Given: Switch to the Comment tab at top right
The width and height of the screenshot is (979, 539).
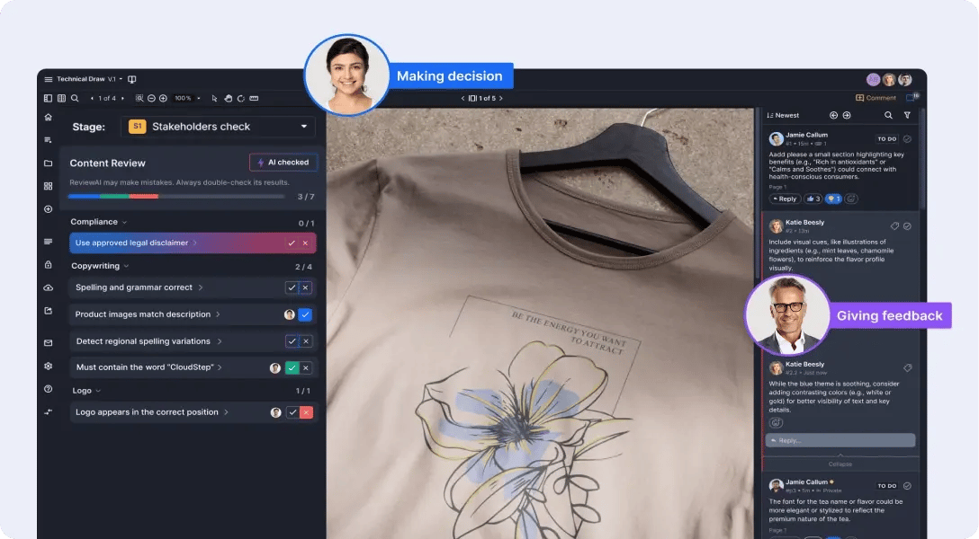Looking at the screenshot, I should pos(875,97).
